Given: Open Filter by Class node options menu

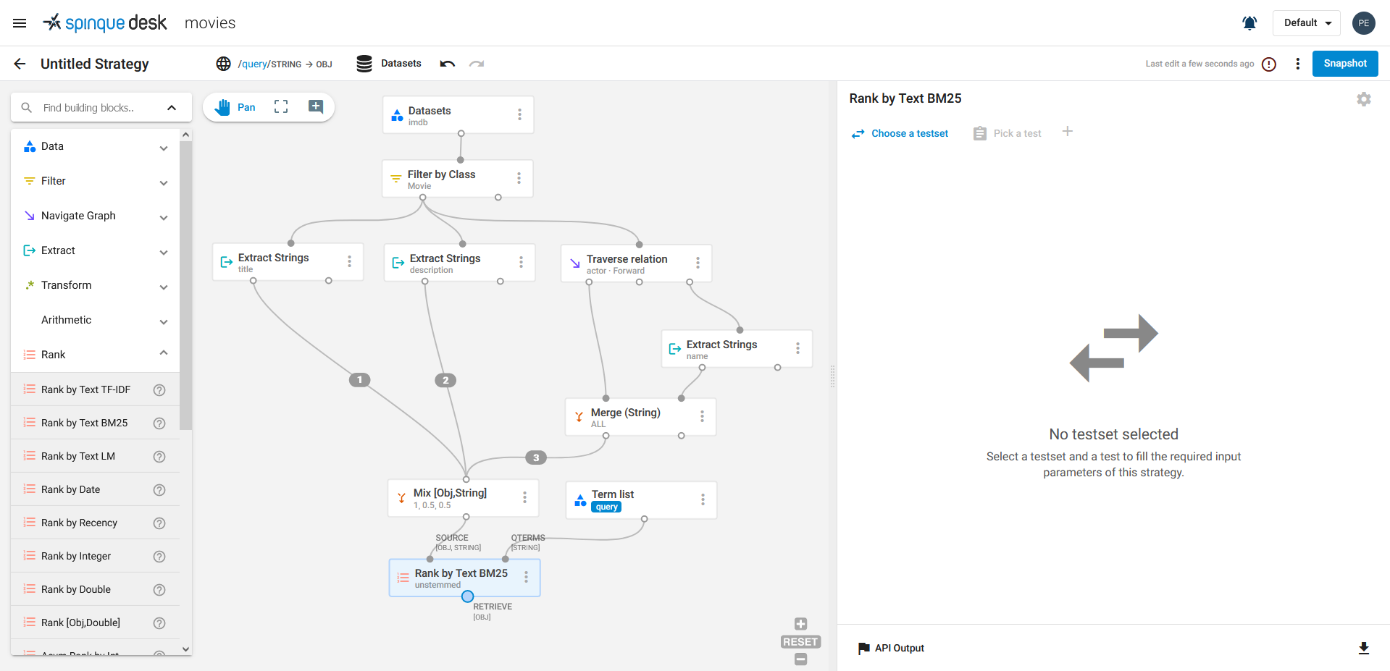Looking at the screenshot, I should pyautogui.click(x=519, y=178).
